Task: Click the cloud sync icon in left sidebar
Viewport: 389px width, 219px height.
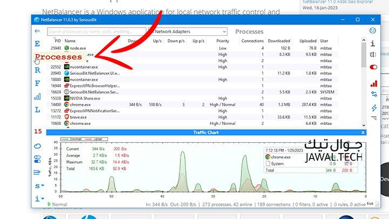Action: point(37,145)
